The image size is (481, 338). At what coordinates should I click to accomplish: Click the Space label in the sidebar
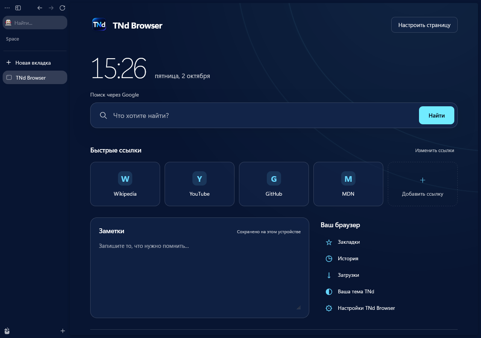coord(12,39)
